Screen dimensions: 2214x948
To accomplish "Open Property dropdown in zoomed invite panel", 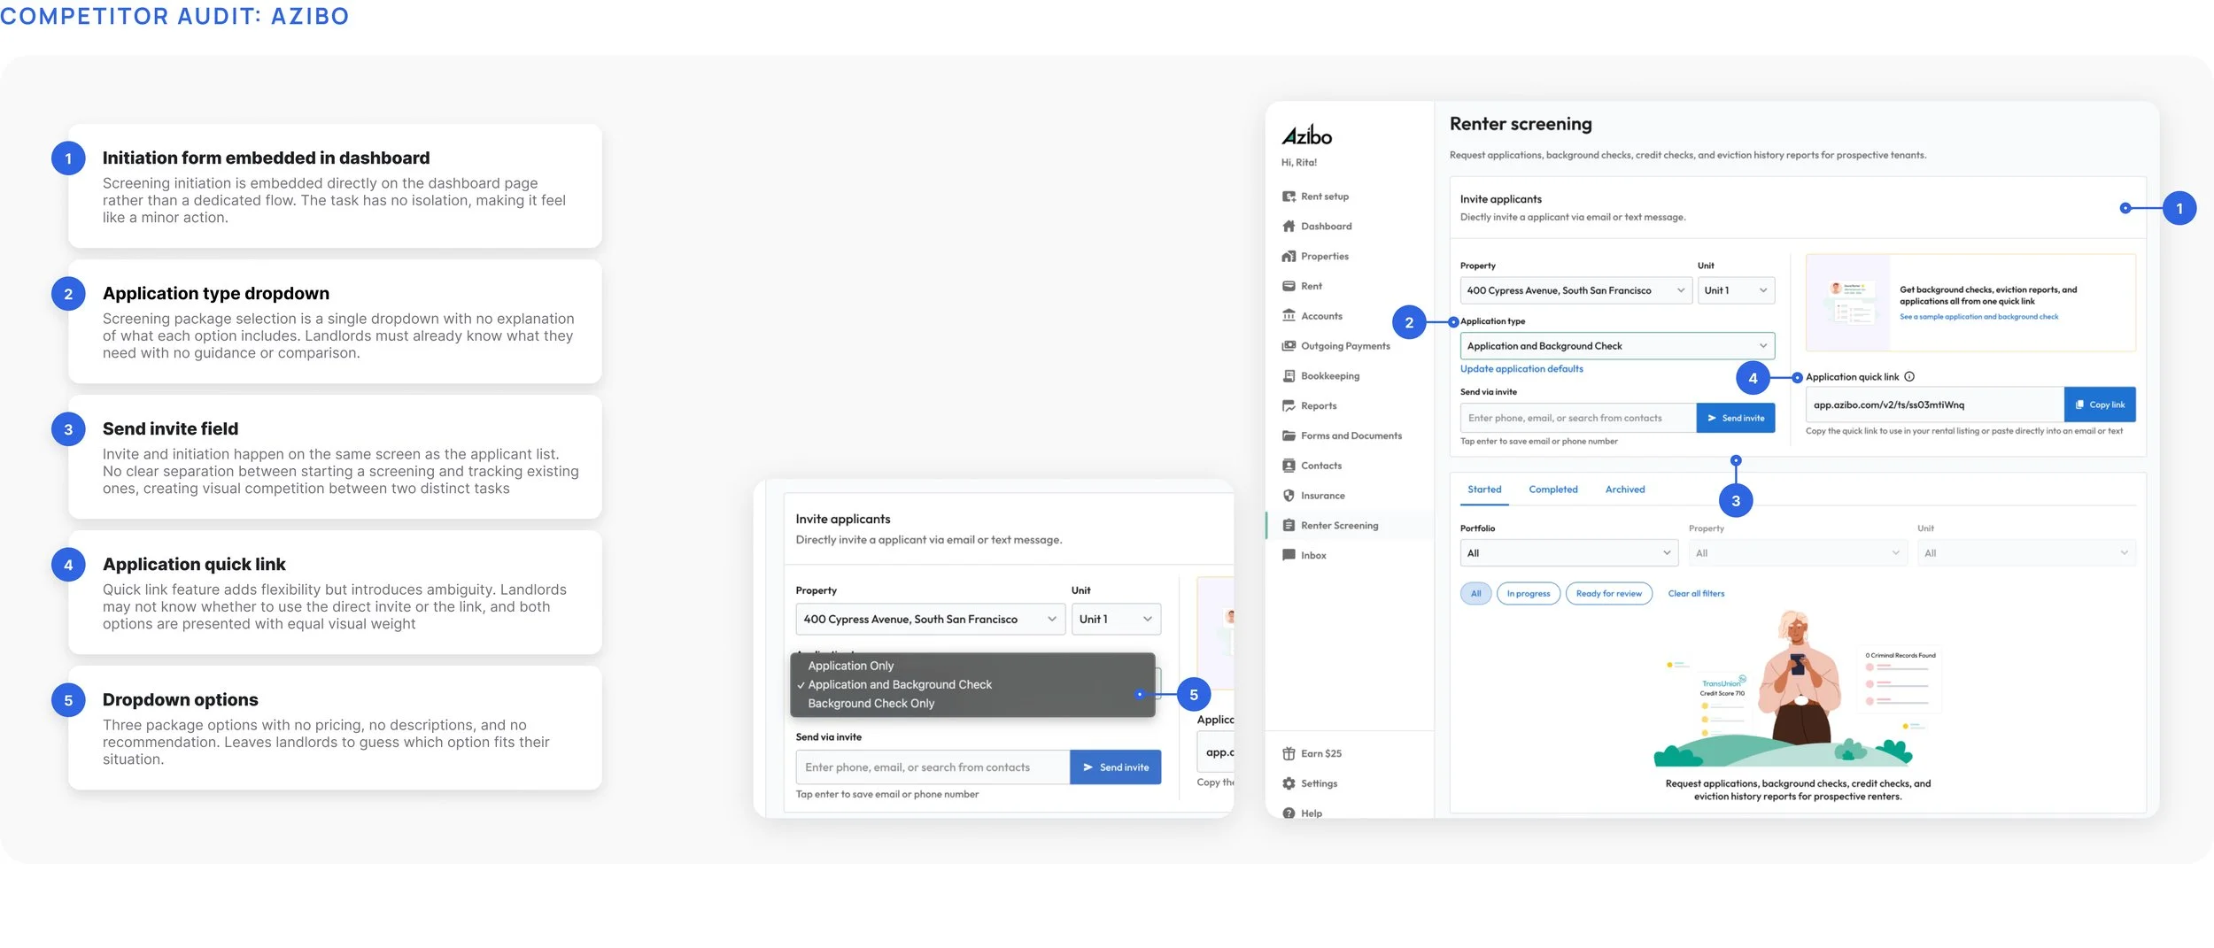I will pos(930,620).
